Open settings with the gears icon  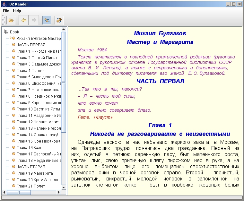tap(59, 20)
